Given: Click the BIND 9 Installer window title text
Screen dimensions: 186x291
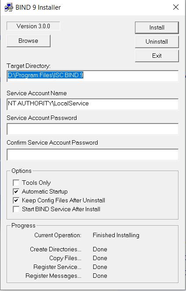Looking at the screenshot, I should coord(38,7).
